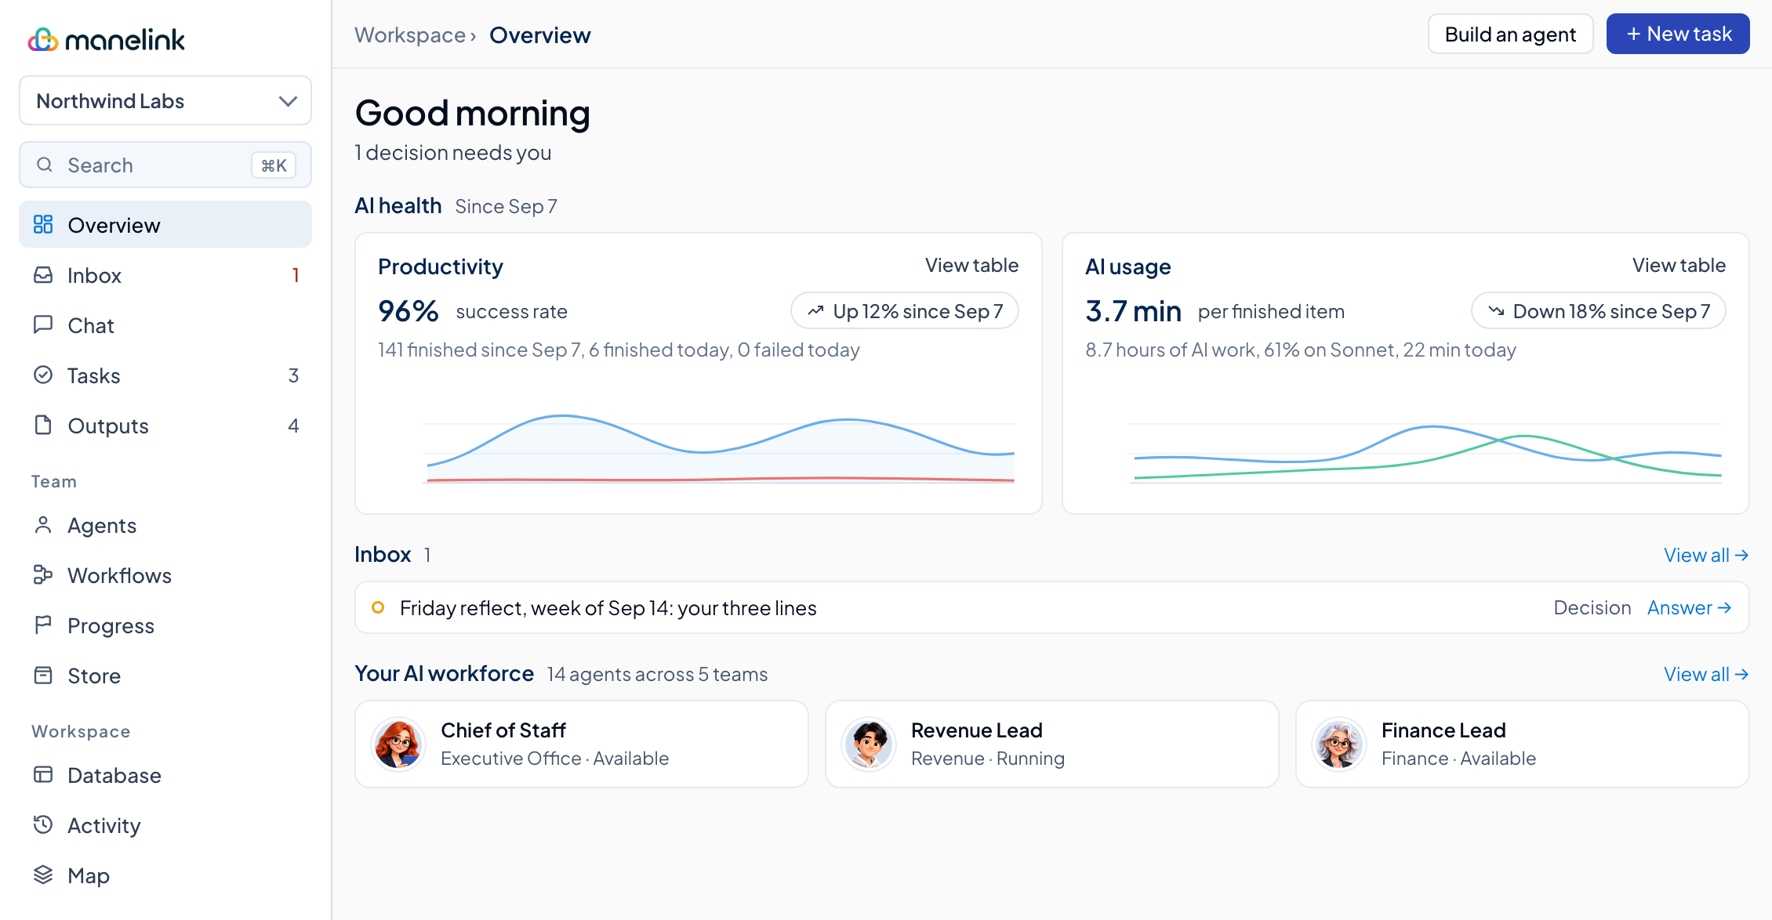Open the Progress sidebar item

pyautogui.click(x=165, y=625)
